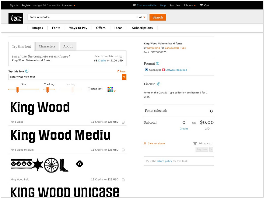This screenshot has width=266, height=200.
Task: Open the color palette grid
Action: click(x=110, y=89)
